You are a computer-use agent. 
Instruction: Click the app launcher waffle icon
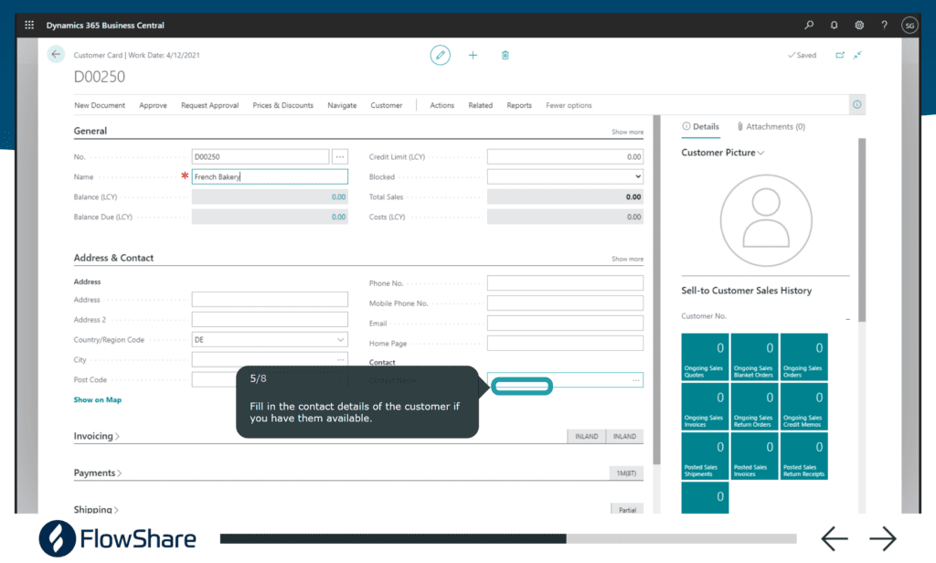click(x=29, y=25)
